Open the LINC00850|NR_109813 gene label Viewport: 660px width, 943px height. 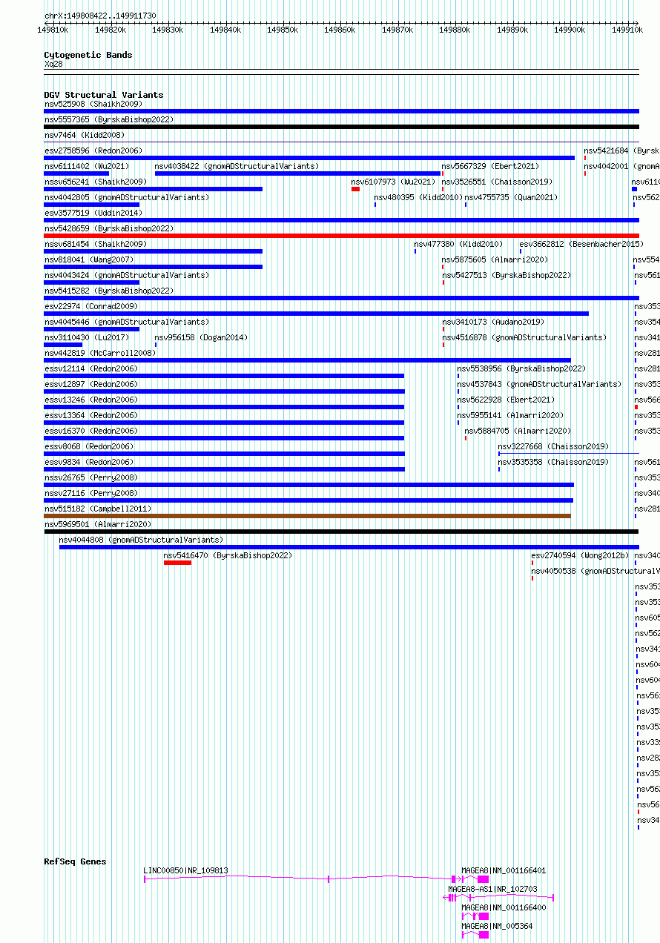(186, 870)
